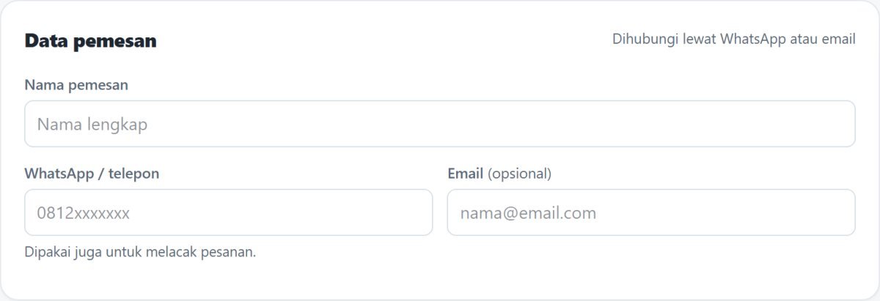Click the "Dihubungi lewat WhatsApp atau email" note

[x=734, y=39]
